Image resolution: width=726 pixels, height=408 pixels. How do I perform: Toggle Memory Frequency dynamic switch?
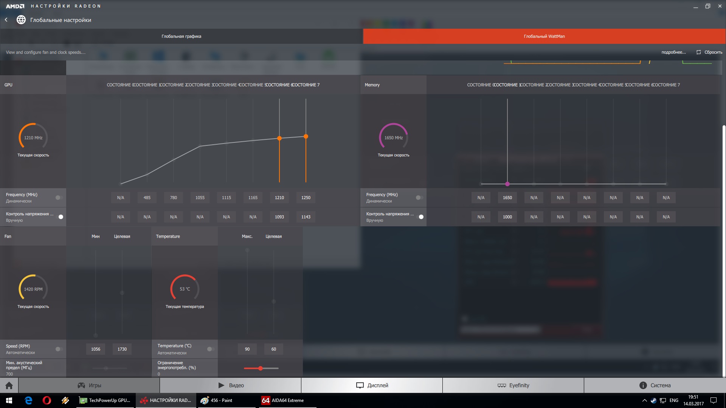click(x=419, y=198)
